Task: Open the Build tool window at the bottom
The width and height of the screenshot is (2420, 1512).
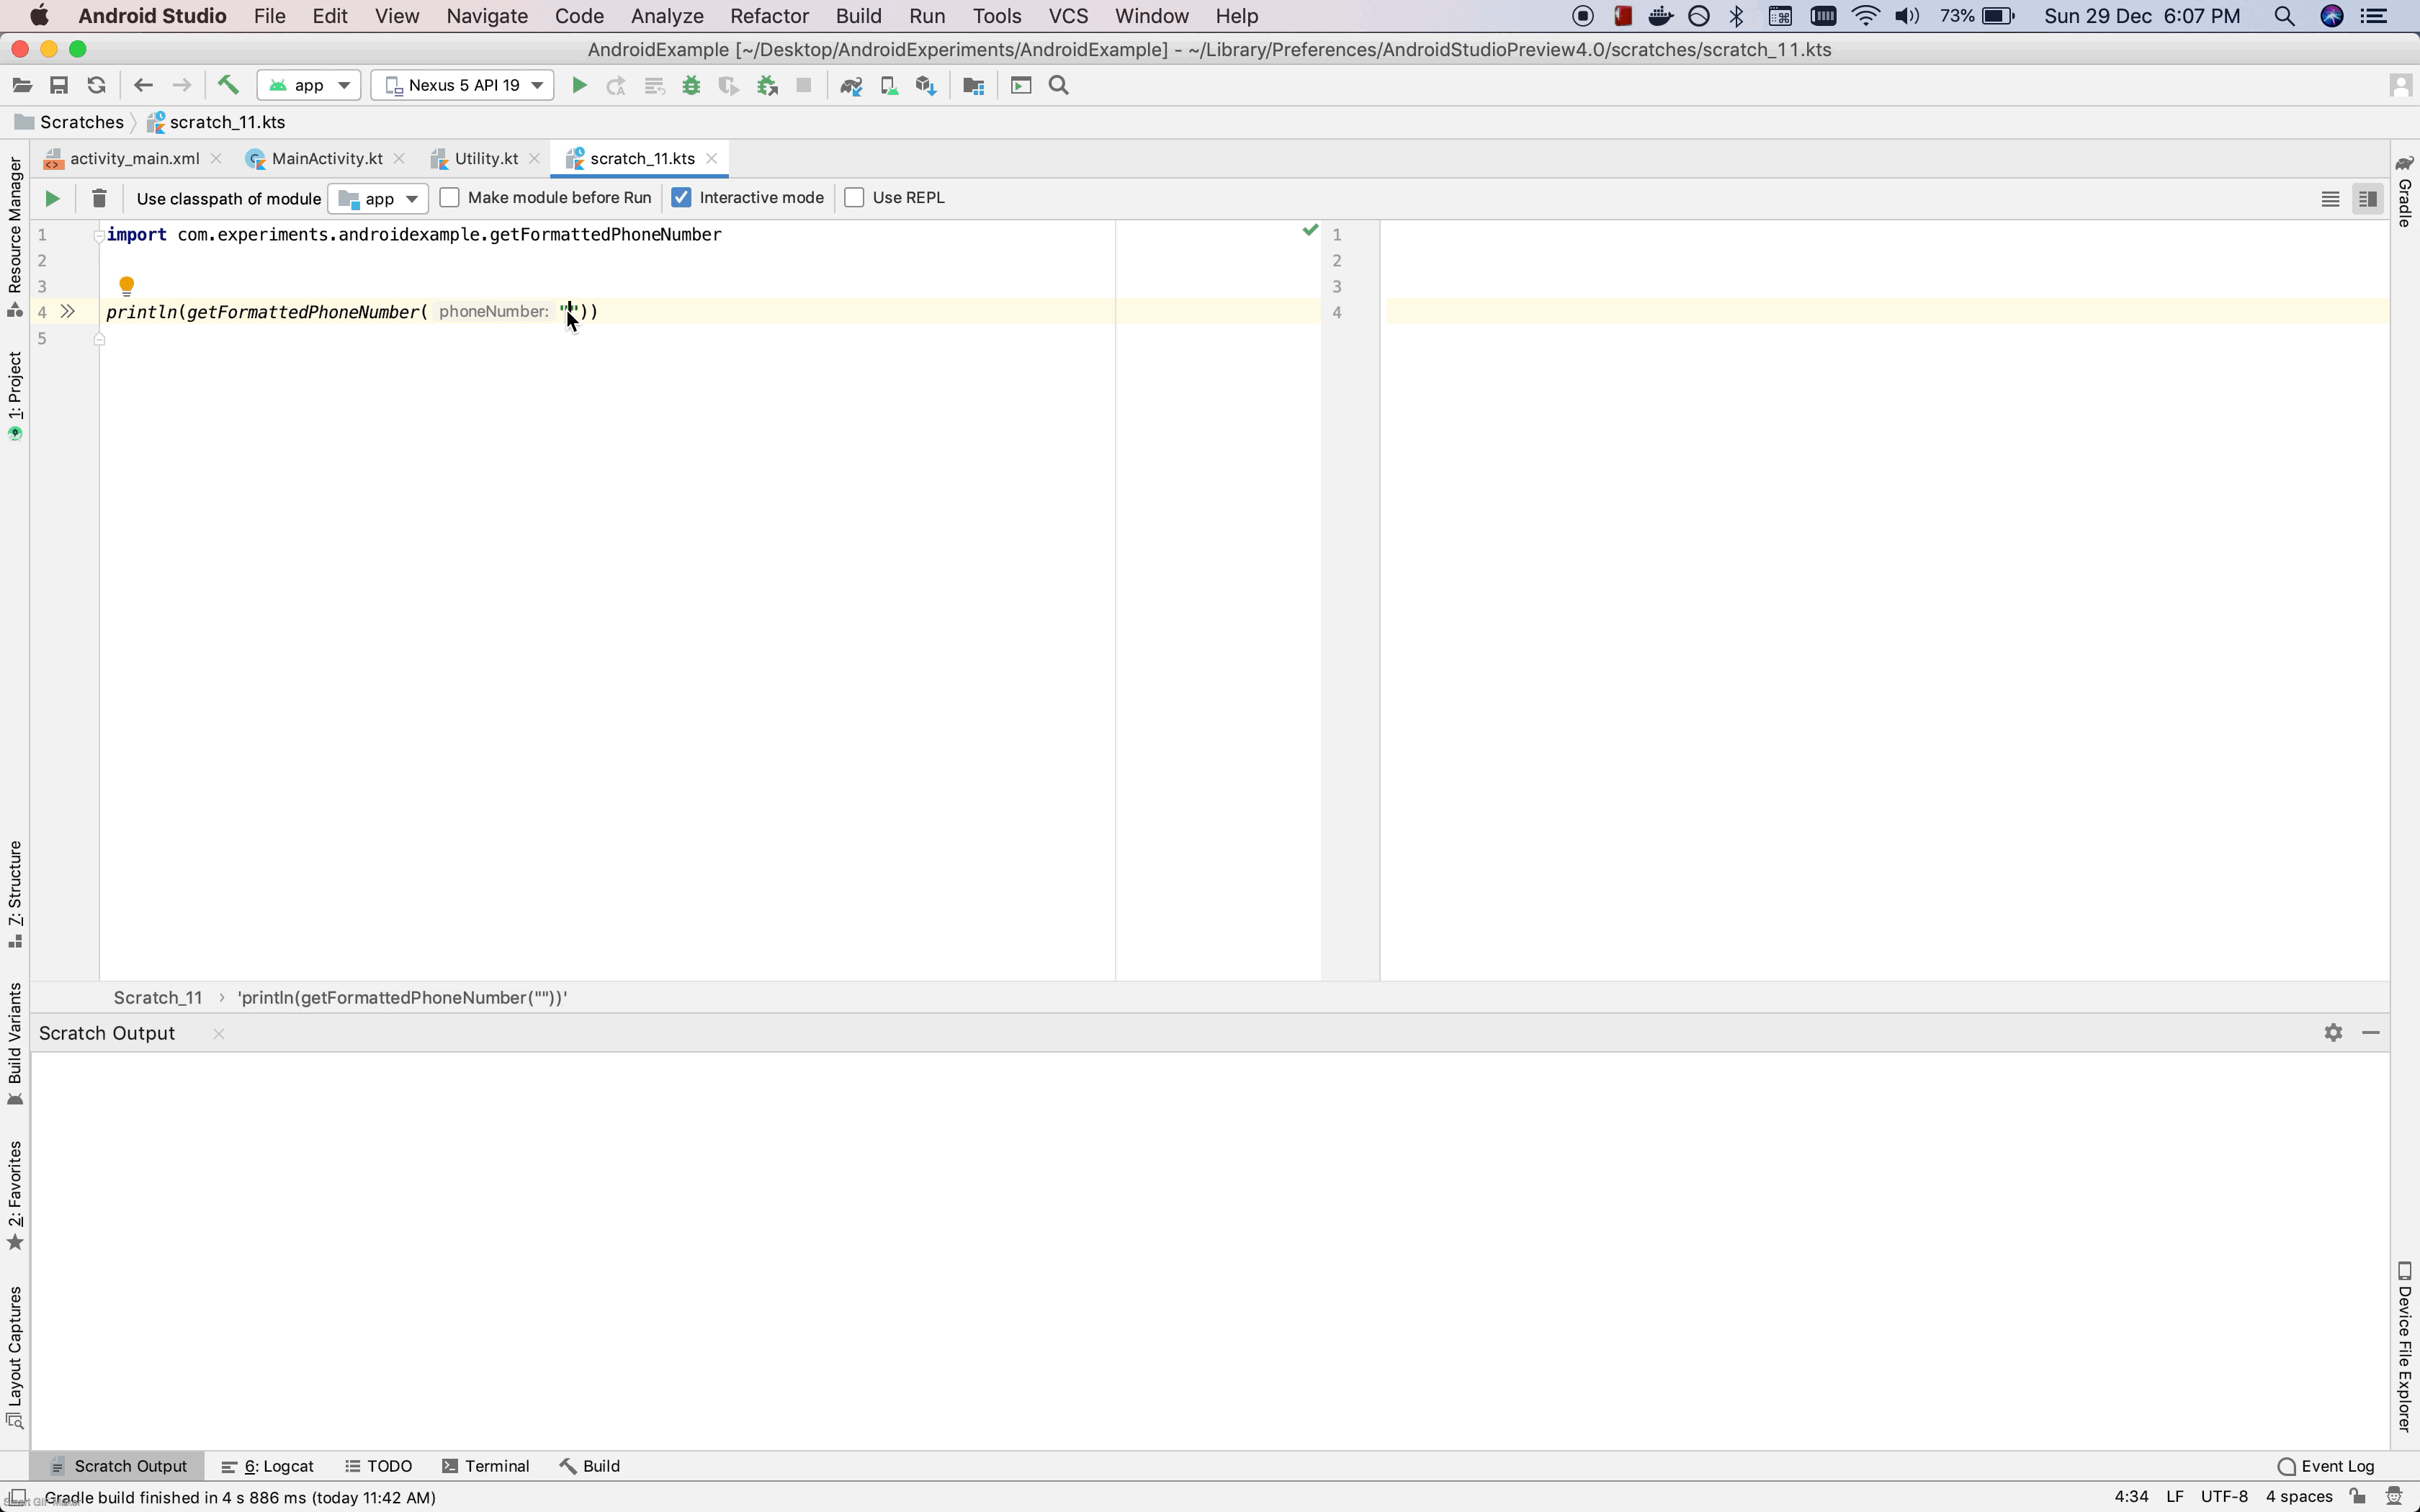Action: [x=590, y=1466]
